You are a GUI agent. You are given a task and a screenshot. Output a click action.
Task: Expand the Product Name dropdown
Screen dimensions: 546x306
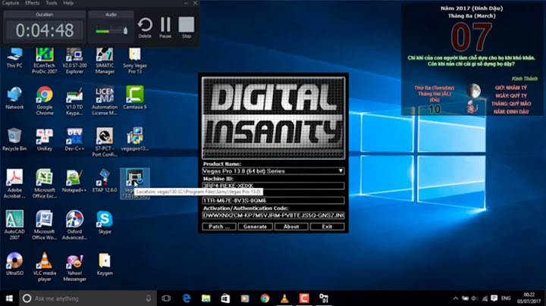340,171
